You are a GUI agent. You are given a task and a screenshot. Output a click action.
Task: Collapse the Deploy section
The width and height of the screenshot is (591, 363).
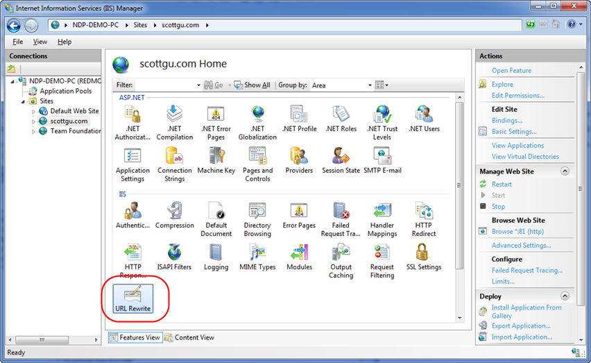[x=565, y=296]
